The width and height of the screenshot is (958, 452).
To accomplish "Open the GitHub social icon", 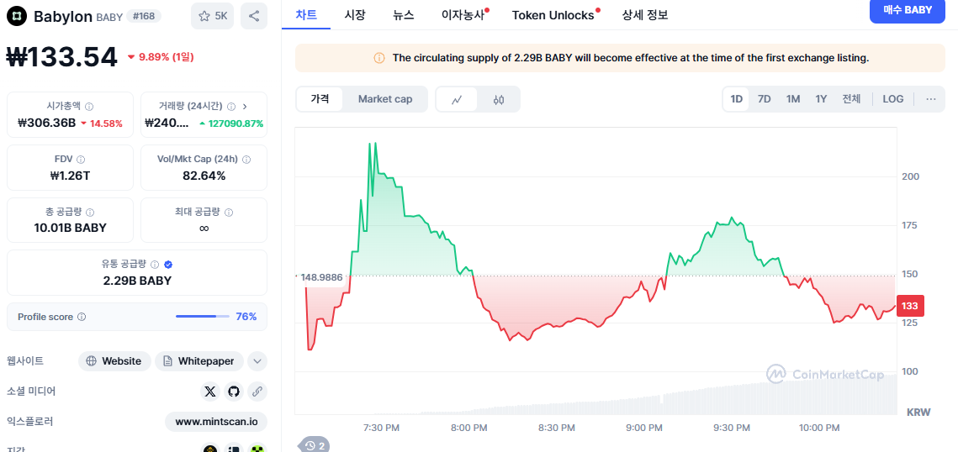I will coord(233,391).
